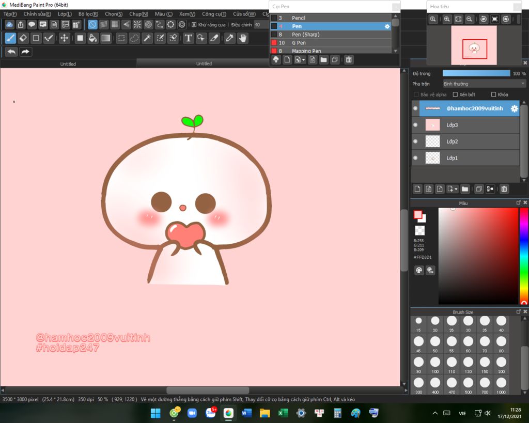Choose brush size 15

(x=418, y=323)
